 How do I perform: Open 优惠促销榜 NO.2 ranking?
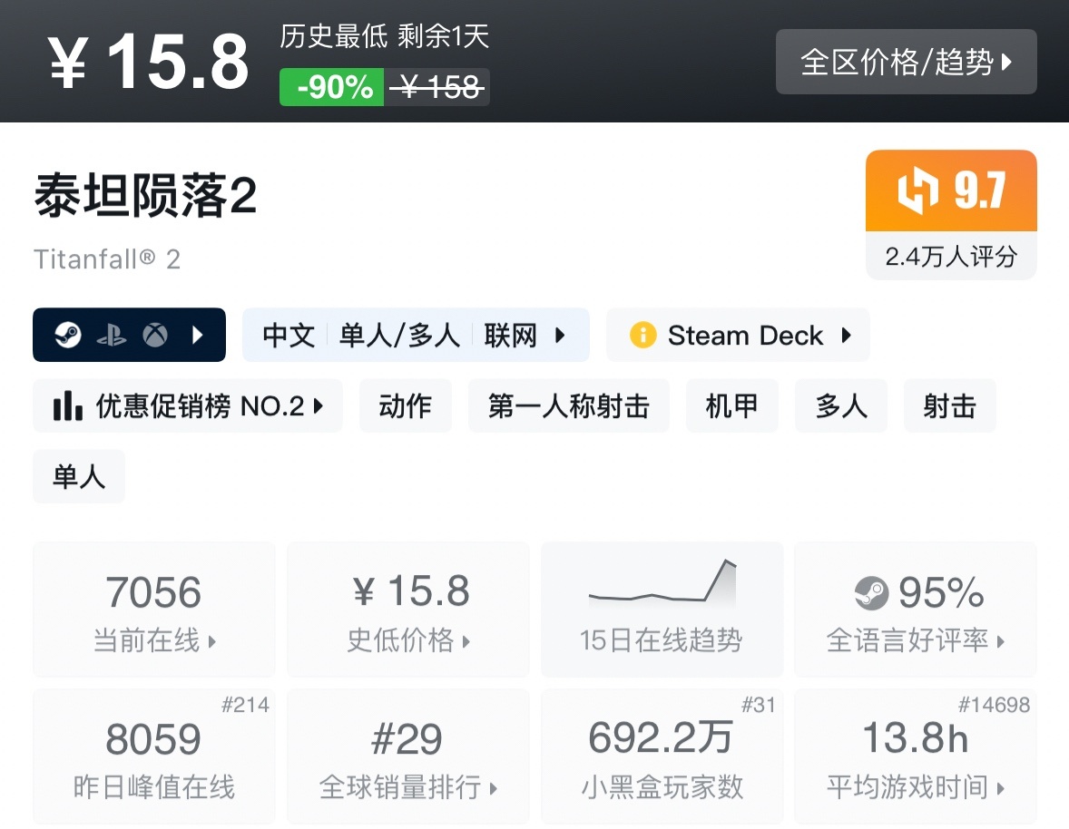[x=188, y=406]
